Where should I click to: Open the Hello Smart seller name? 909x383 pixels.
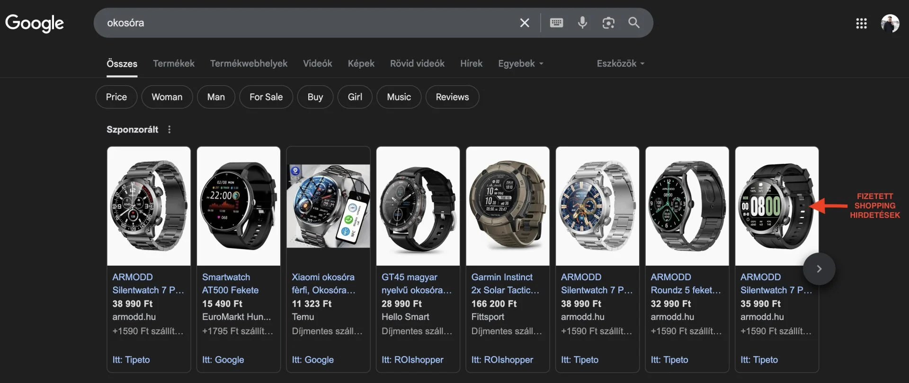pyautogui.click(x=405, y=317)
